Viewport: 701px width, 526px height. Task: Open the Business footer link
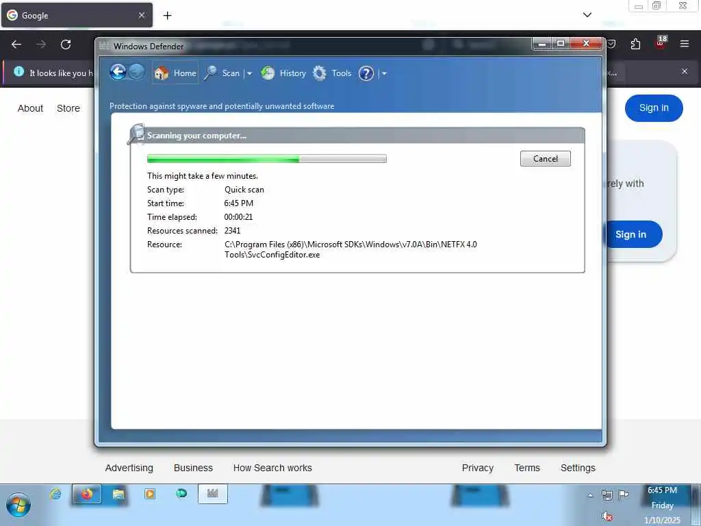(193, 468)
